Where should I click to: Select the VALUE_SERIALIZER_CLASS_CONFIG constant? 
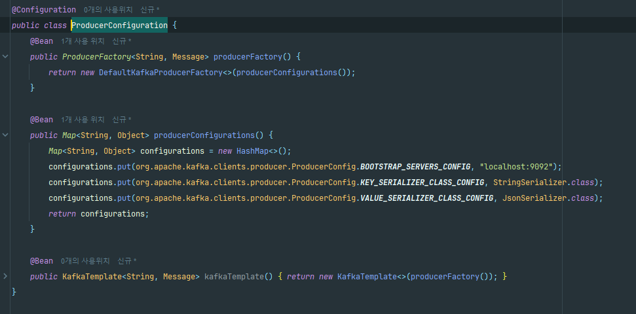coord(427,198)
